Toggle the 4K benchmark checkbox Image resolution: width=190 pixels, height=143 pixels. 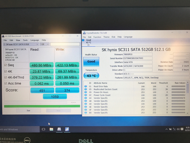click(5, 71)
